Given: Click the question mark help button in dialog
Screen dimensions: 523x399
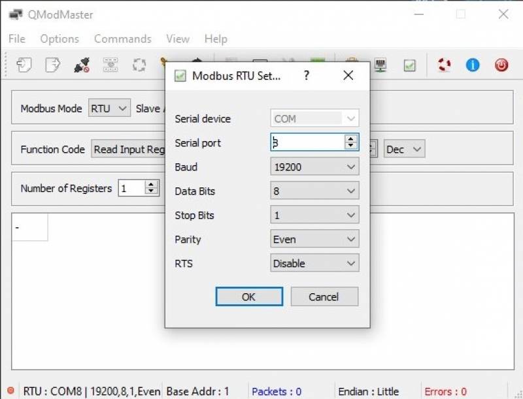Looking at the screenshot, I should (306, 76).
